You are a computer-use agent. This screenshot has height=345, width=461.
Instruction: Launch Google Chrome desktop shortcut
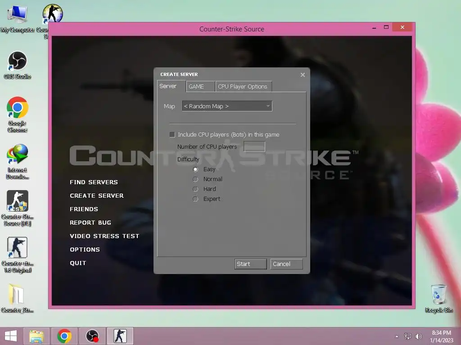pos(18,115)
